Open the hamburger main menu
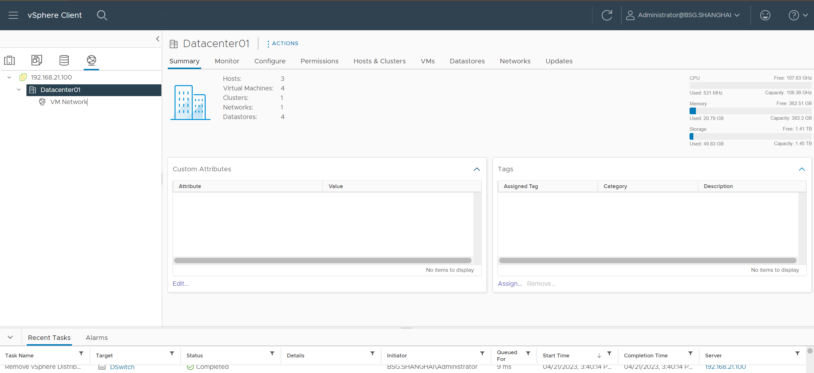Viewport: 814px width, 373px height. (13, 15)
